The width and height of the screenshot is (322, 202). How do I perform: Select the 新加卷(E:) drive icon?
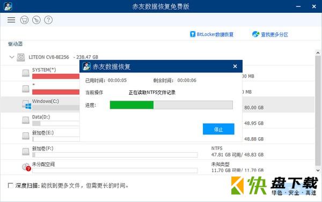pyautogui.click(x=26, y=136)
